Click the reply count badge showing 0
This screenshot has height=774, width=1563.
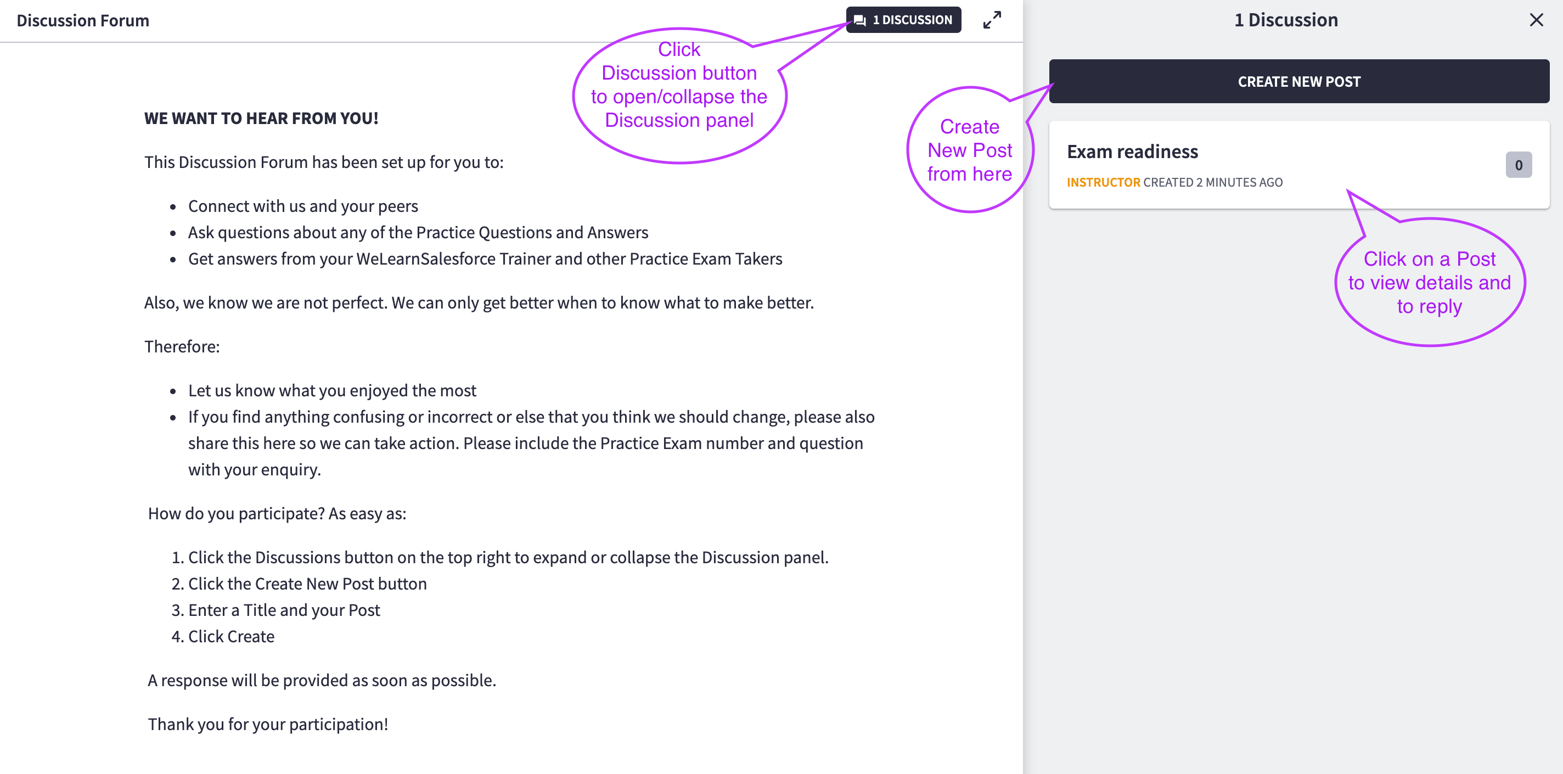(1518, 165)
